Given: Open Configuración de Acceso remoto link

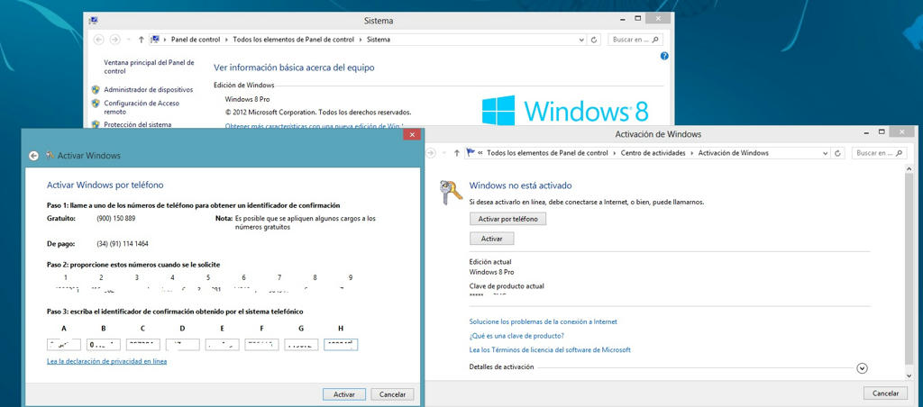Looking at the screenshot, I should 142,107.
